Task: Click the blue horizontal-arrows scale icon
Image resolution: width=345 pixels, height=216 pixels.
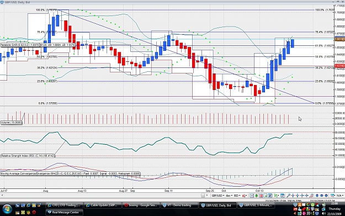Action: click(321, 196)
